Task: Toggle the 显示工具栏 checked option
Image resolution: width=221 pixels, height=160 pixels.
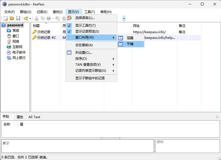Action: tap(85, 26)
